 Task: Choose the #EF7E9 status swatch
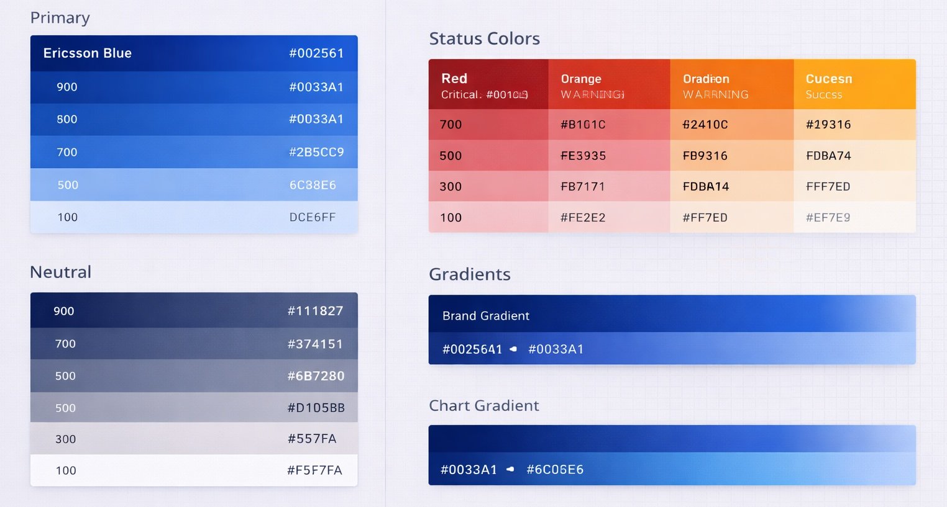pos(855,217)
